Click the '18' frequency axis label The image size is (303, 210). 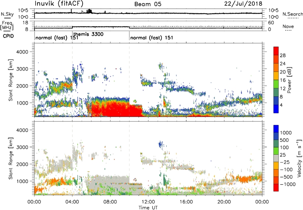[25, 23]
